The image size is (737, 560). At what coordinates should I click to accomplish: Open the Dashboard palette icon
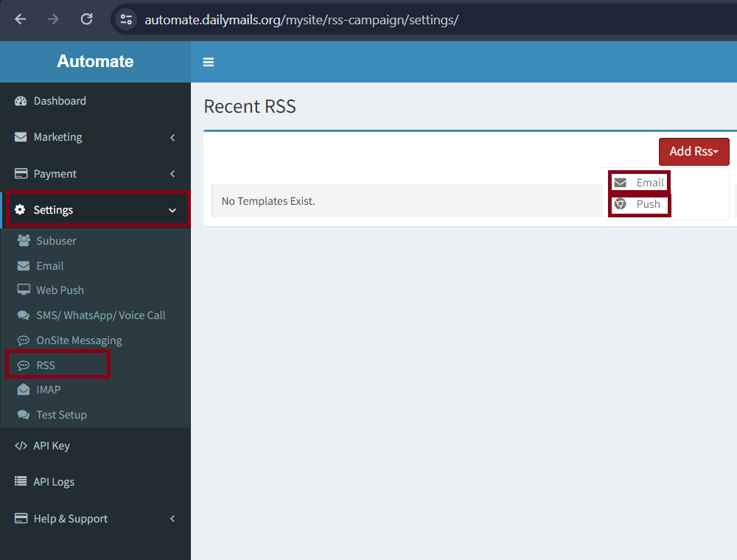[x=21, y=101]
